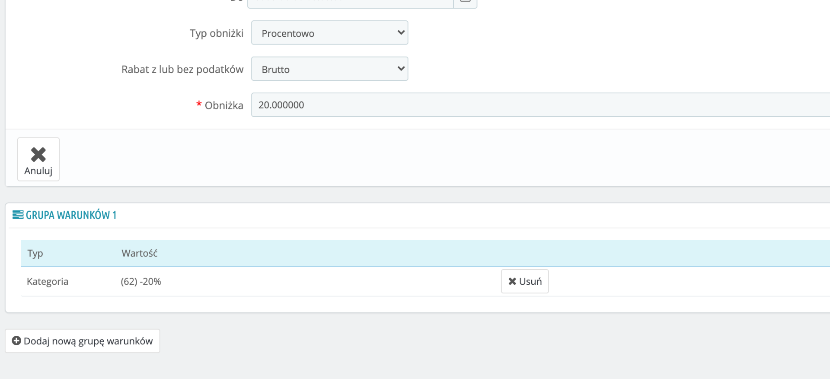
Task: Click the calendar icon beside the date field
Action: click(465, 2)
